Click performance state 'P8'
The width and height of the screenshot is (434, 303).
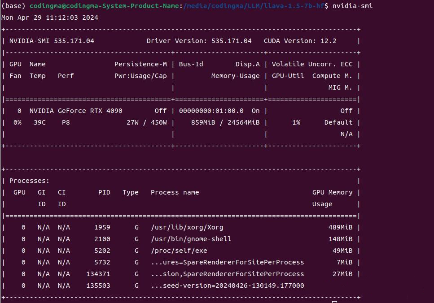point(66,122)
